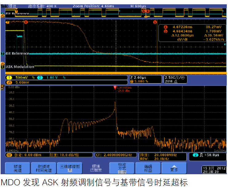This screenshot has height=189, width=228.
Task: Open the edit labels menu
Action: [x=148, y=168]
